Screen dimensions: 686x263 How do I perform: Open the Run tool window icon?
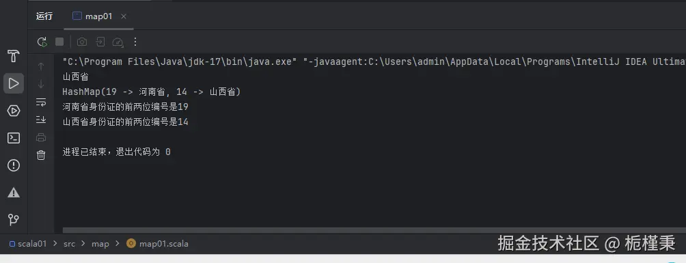click(x=14, y=83)
